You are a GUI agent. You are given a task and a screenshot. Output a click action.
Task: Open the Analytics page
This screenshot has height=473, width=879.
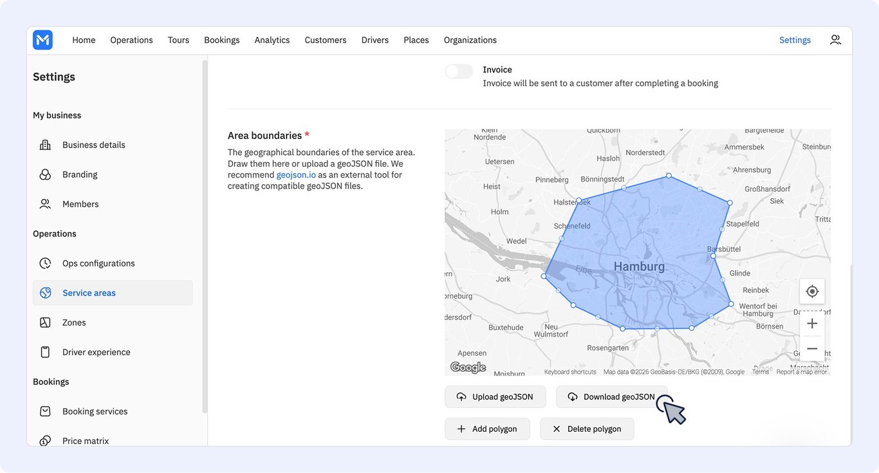click(x=272, y=40)
